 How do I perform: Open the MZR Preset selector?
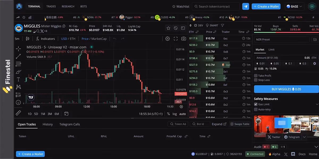(x=282, y=39)
